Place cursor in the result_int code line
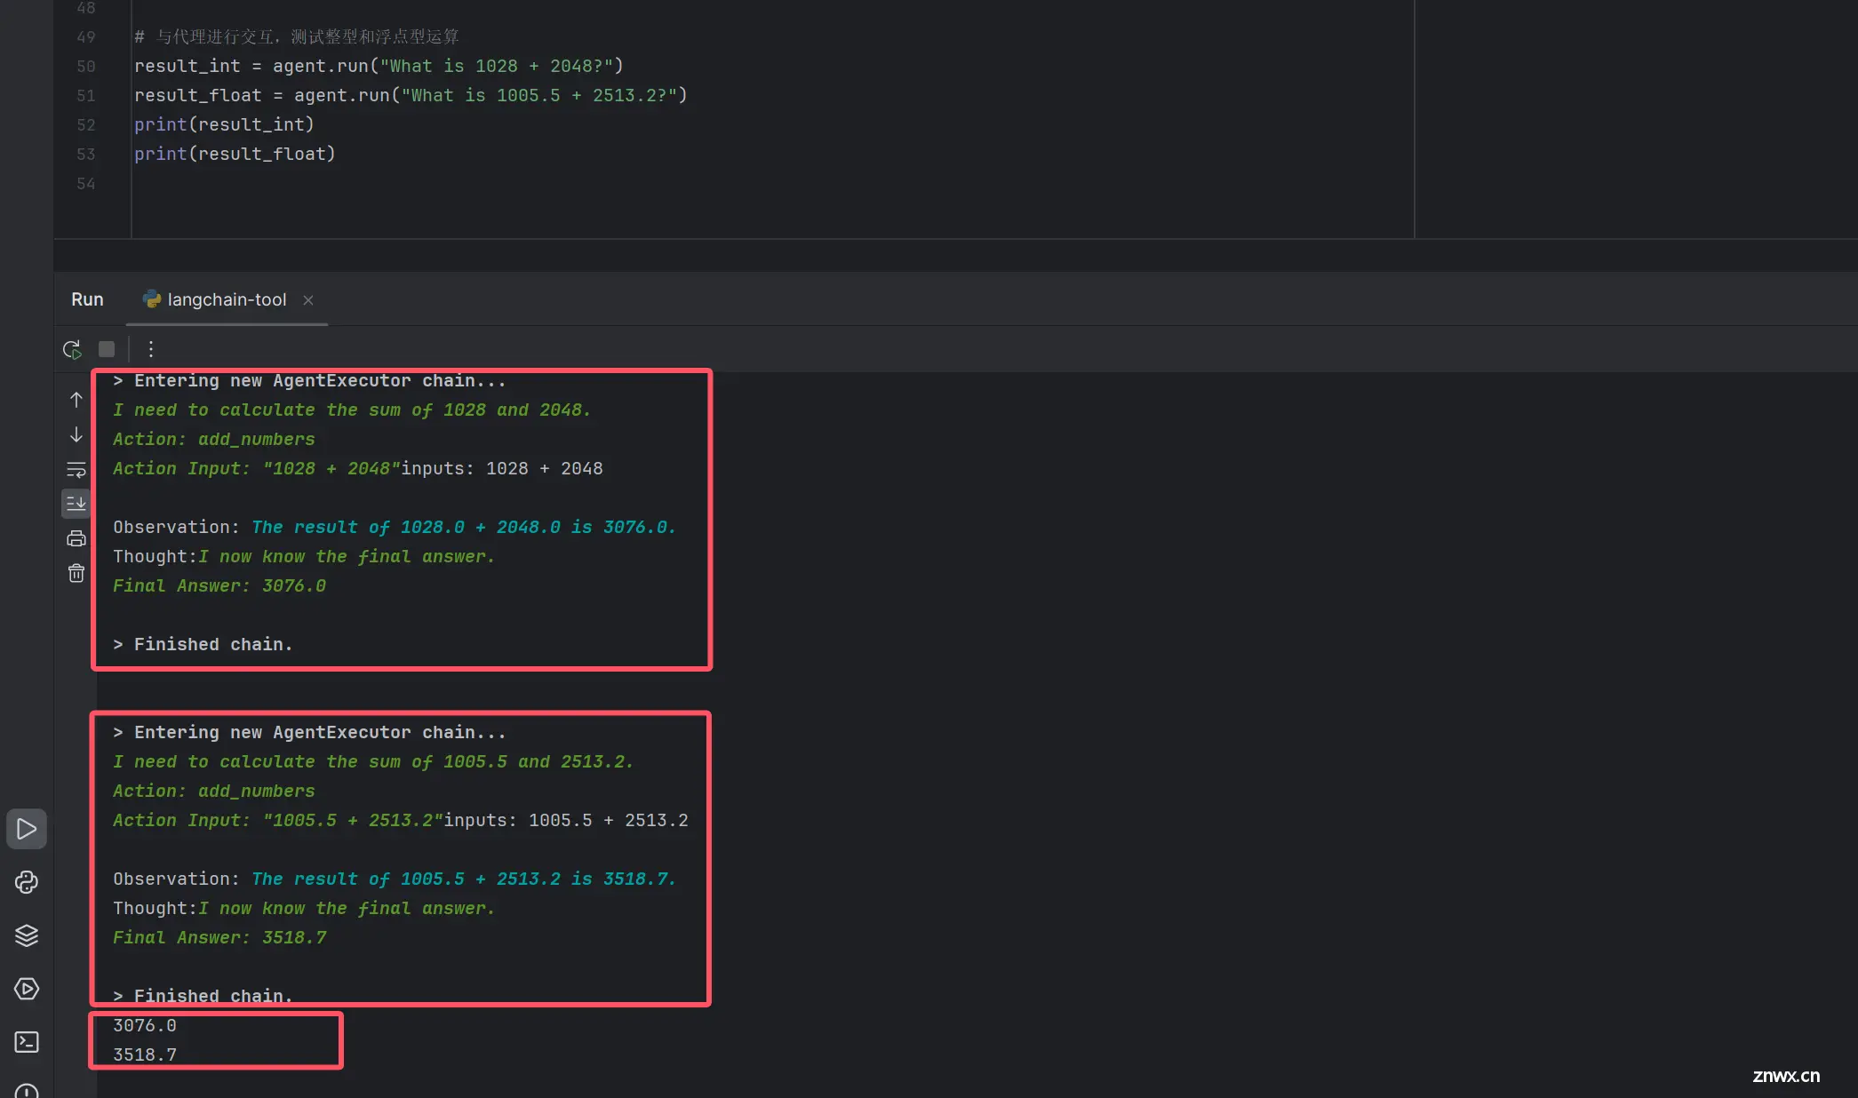This screenshot has height=1098, width=1858. point(379,66)
